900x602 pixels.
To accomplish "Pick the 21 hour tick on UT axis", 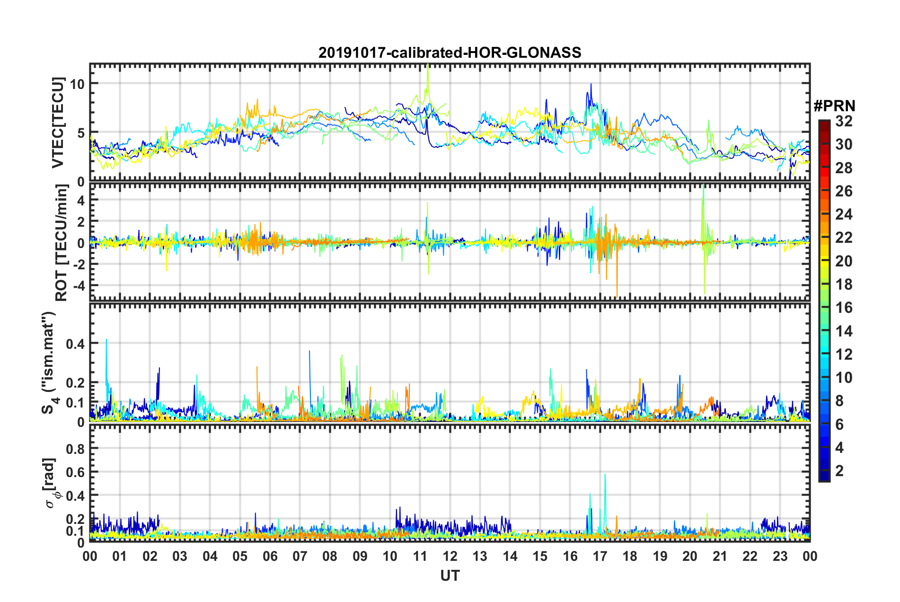I will click(x=720, y=556).
